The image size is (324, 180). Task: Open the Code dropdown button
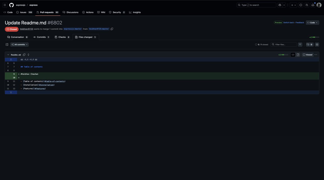pyautogui.click(x=312, y=23)
